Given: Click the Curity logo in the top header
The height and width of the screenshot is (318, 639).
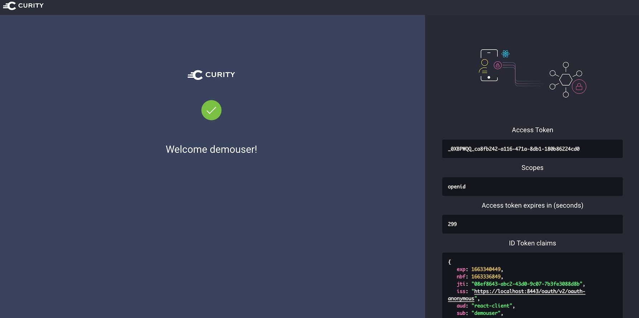Looking at the screenshot, I should coord(23,6).
